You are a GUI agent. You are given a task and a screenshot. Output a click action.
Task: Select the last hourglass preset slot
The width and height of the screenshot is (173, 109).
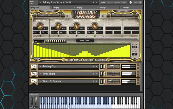pyautogui.click(x=65, y=41)
